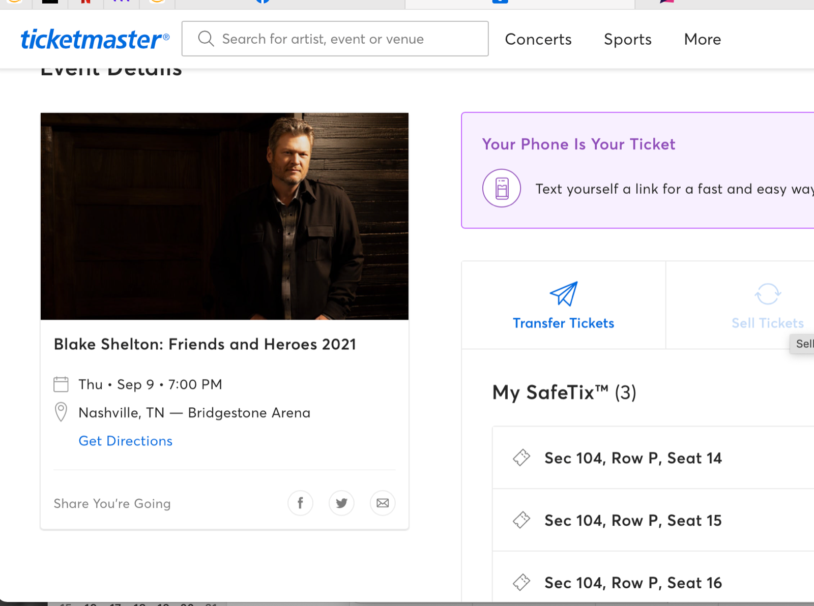This screenshot has width=814, height=606.
Task: Click the Nashville, TN — Bridgestone Arena venue text
Action: tap(194, 413)
